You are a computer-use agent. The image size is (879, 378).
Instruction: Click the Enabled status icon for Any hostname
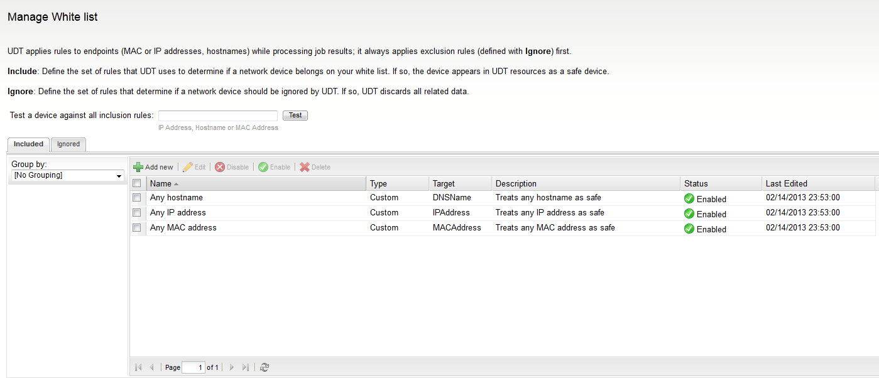689,198
